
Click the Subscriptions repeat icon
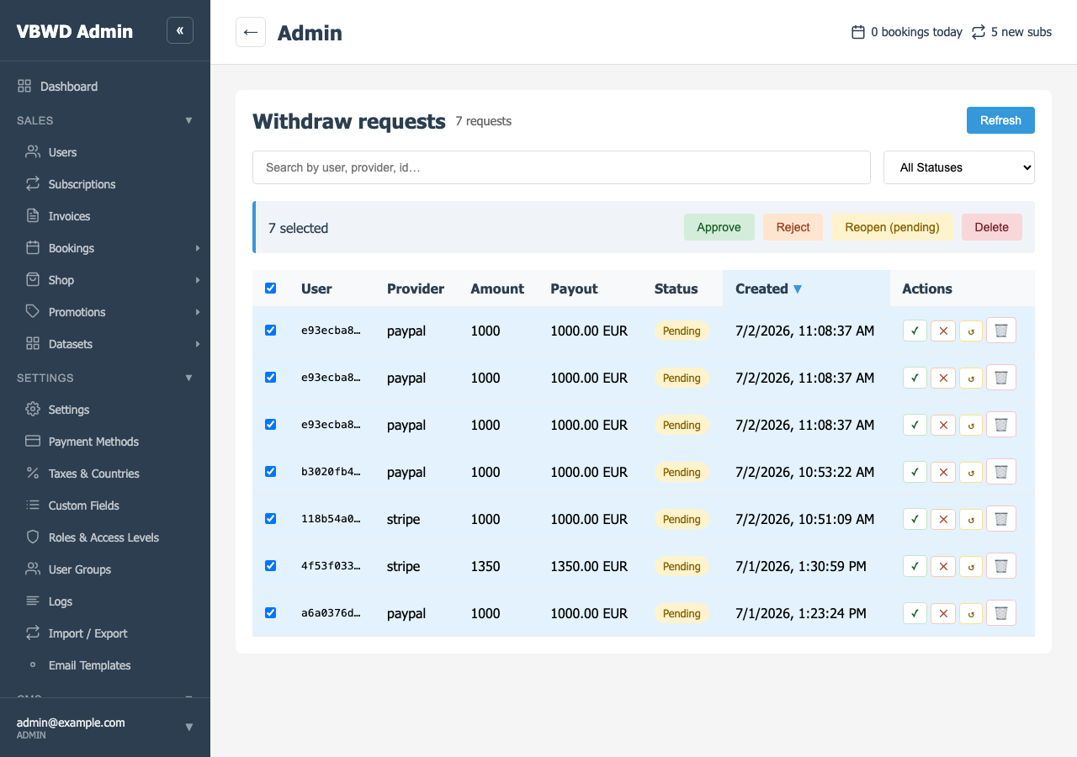(x=33, y=183)
